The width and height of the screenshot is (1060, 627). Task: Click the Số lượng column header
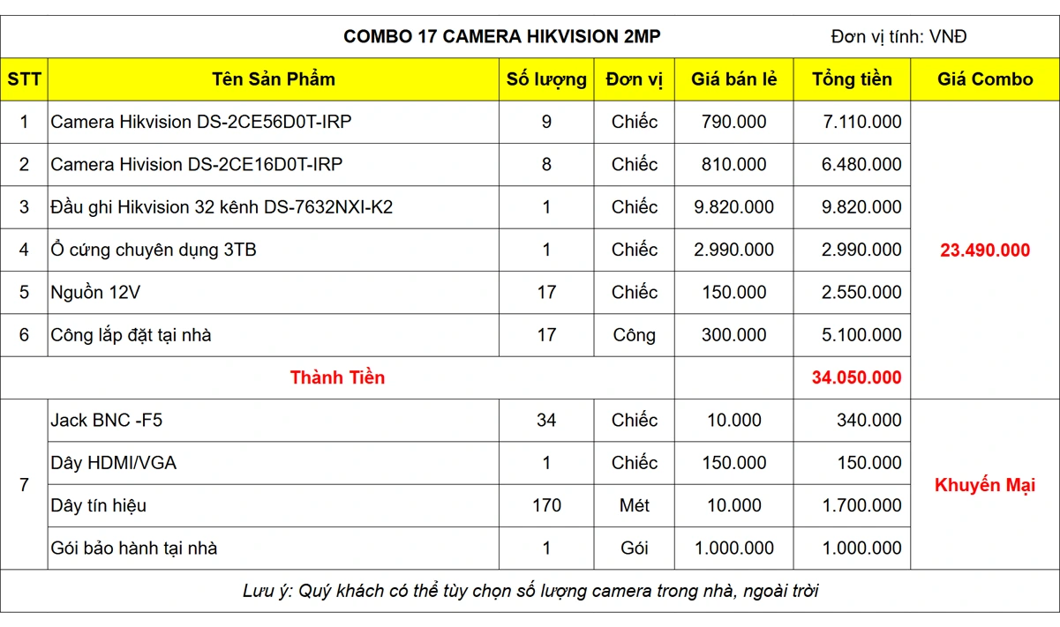[x=546, y=79]
